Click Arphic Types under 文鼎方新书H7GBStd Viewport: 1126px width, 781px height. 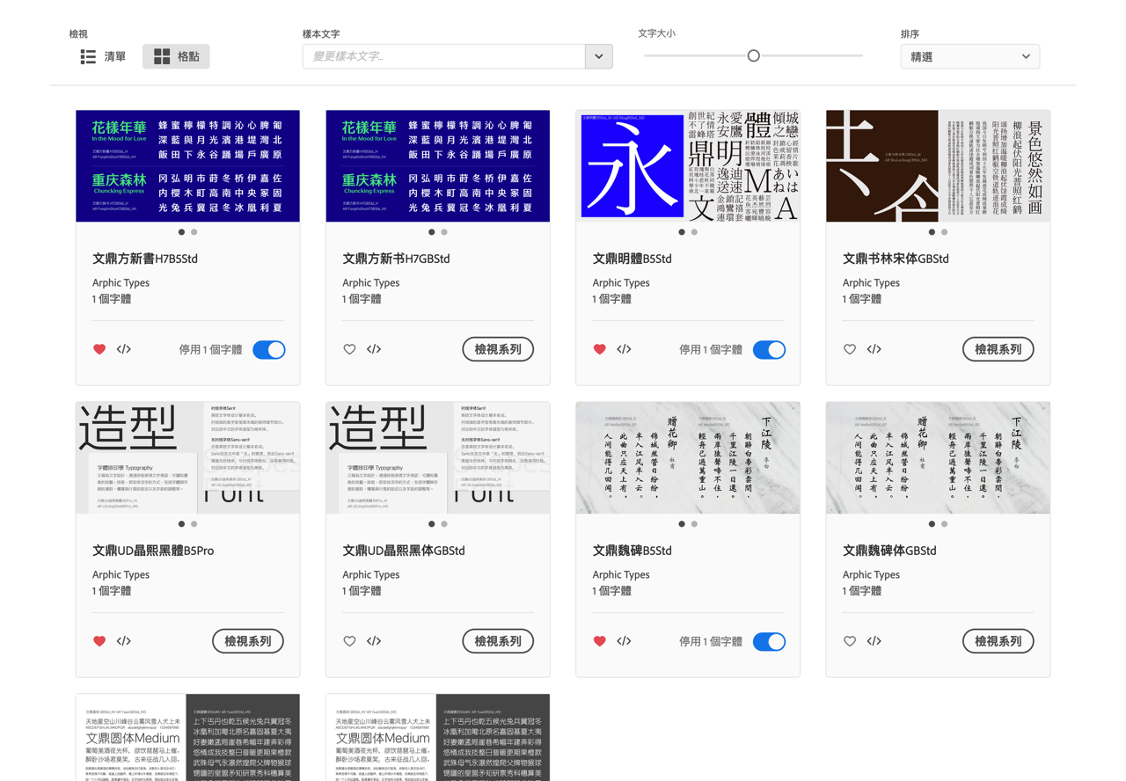370,282
